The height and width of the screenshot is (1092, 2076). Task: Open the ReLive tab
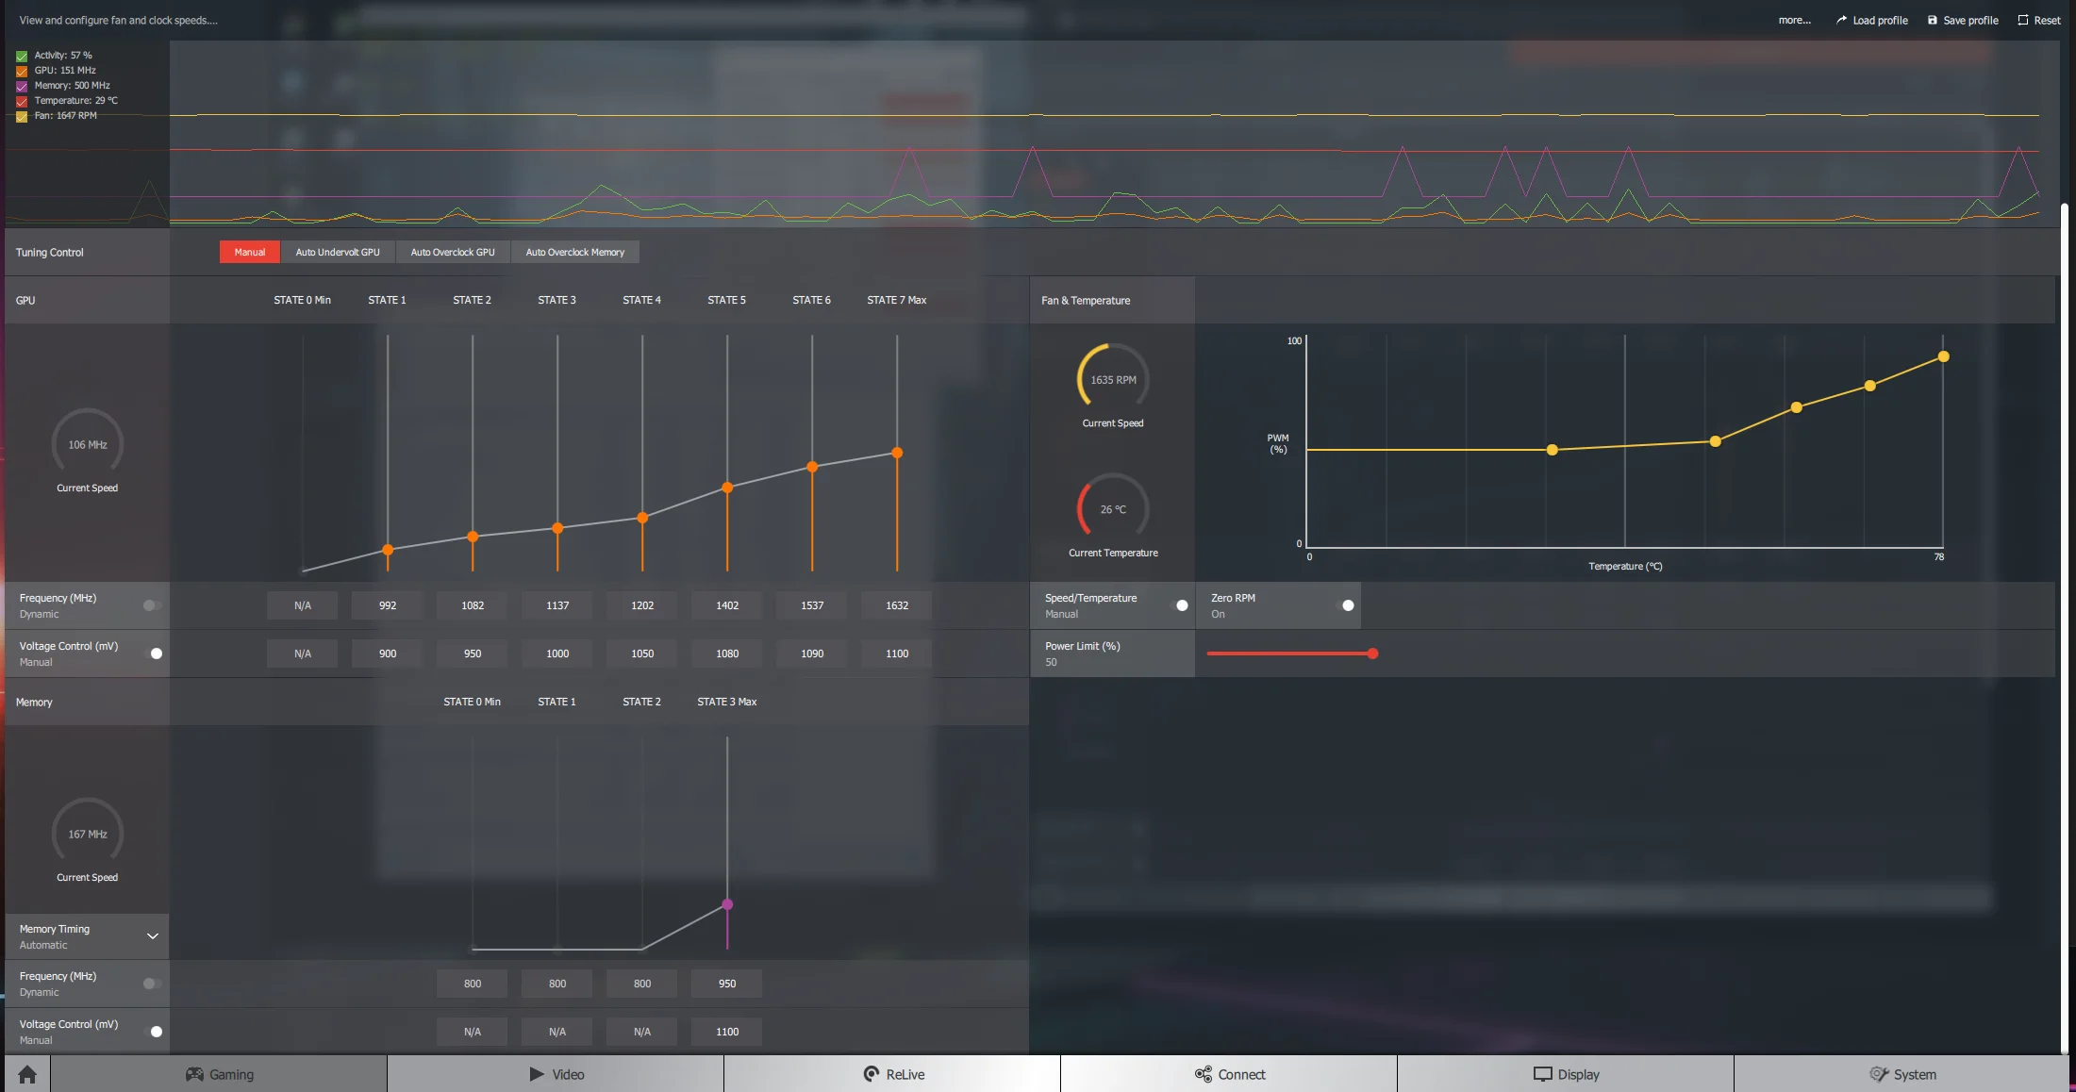892,1074
